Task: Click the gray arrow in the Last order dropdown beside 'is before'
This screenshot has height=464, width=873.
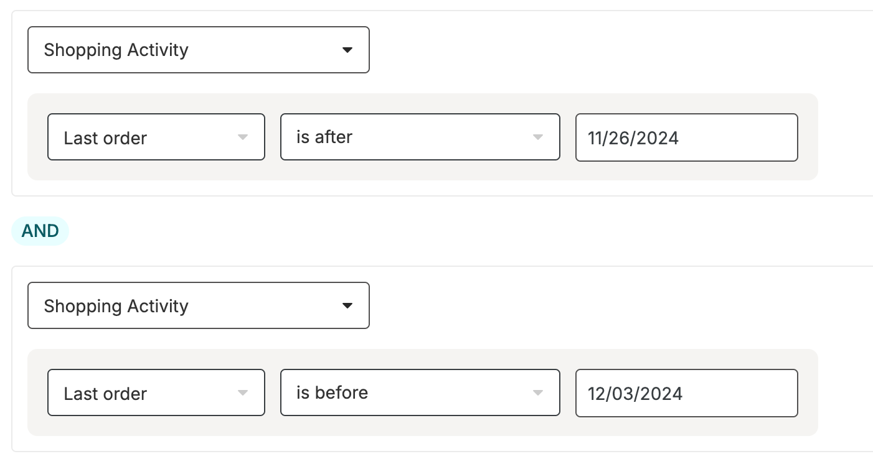Action: pos(243,393)
